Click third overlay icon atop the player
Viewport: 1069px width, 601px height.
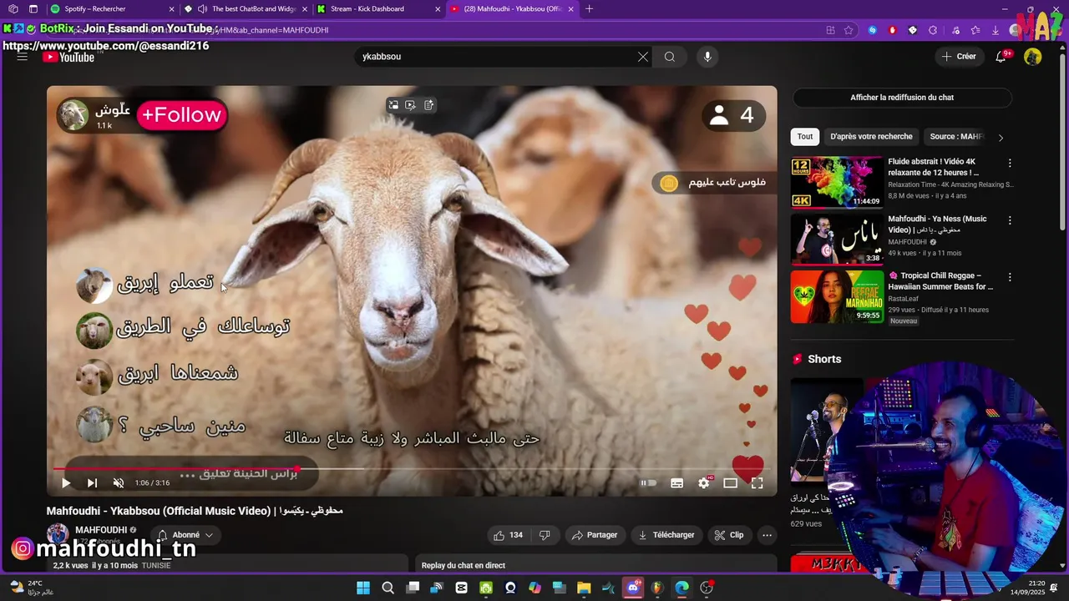[428, 105]
